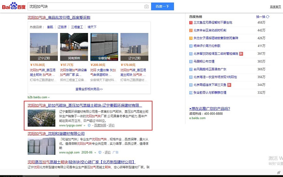Click the 百度一下 search button
Screen dimensions: 283x177
click(163, 6)
